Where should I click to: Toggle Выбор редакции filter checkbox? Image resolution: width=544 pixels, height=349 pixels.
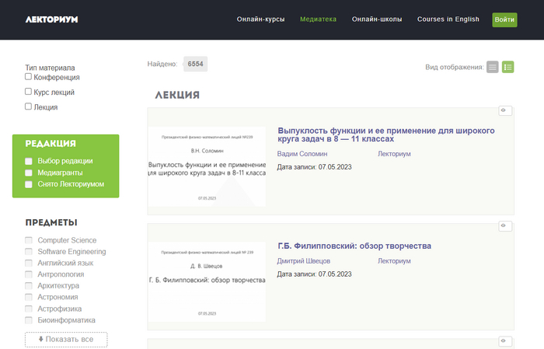(29, 161)
